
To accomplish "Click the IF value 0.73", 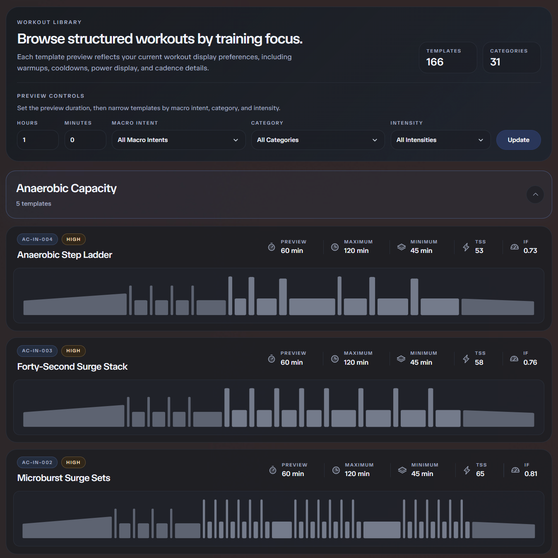I will tap(530, 251).
